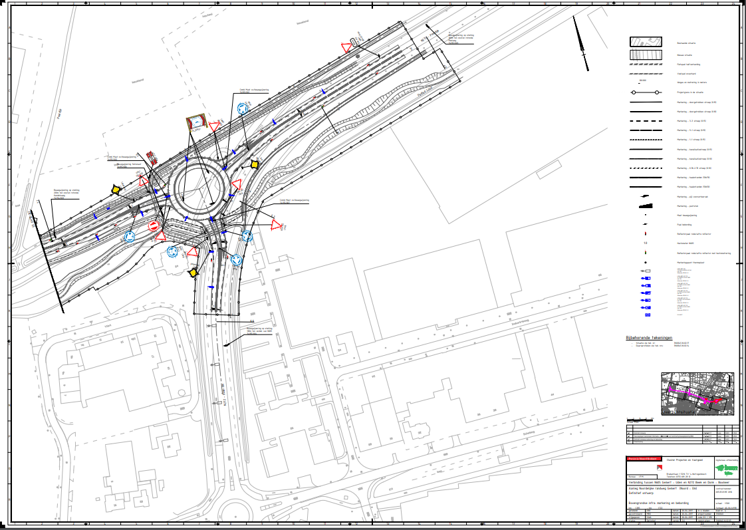The image size is (746, 530).
Task: Select the revision table in the title block
Action: [x=682, y=436]
